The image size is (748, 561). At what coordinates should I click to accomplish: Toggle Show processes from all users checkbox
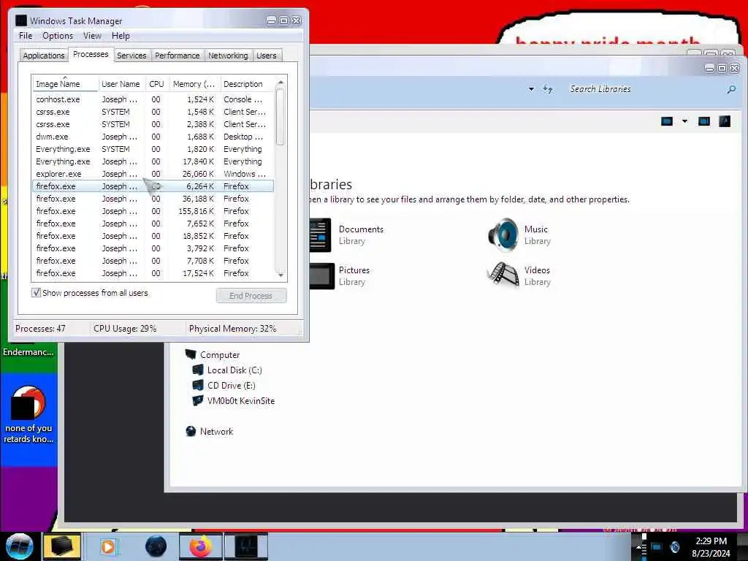click(x=37, y=292)
